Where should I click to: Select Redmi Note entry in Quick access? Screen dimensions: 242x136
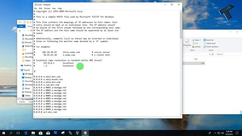[x=28, y=46]
